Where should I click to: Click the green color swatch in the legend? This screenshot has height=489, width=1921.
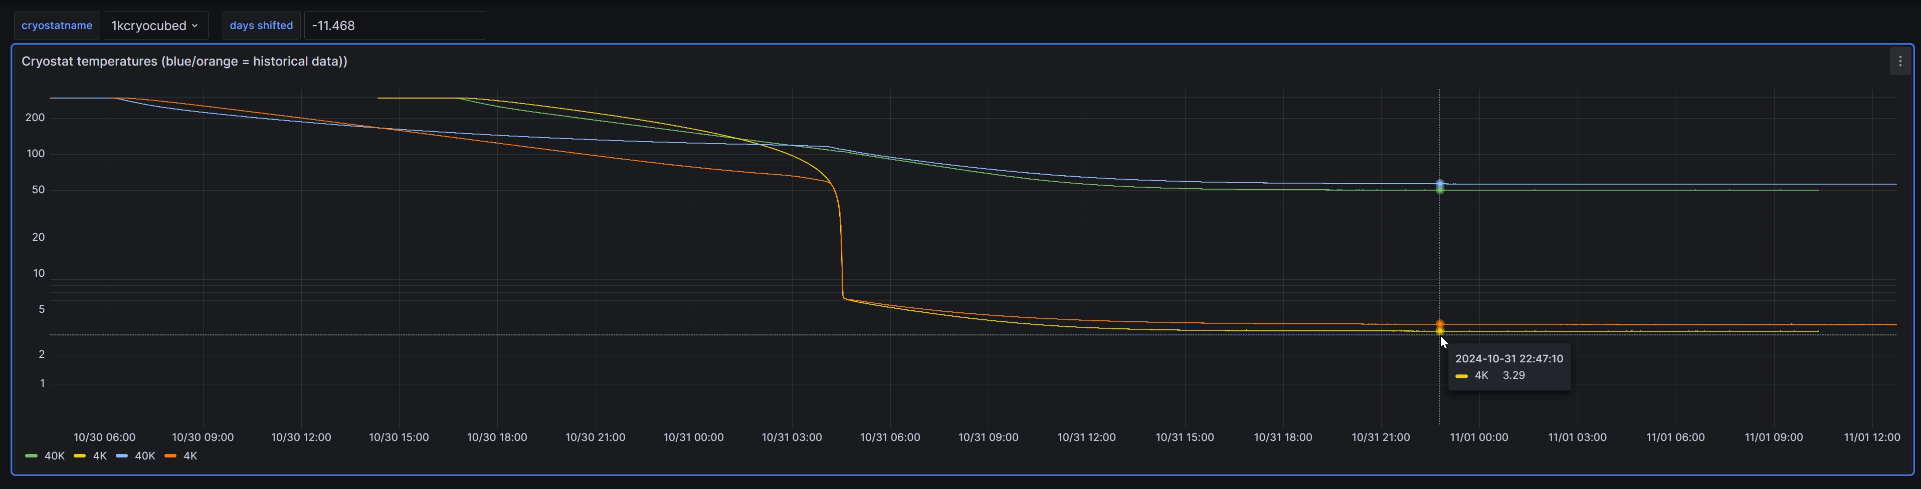31,456
